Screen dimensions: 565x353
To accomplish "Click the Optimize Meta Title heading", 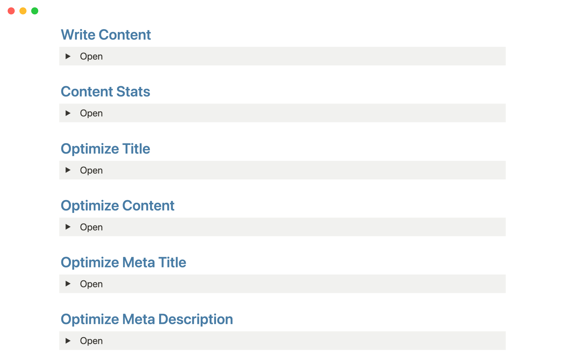I will click(123, 262).
